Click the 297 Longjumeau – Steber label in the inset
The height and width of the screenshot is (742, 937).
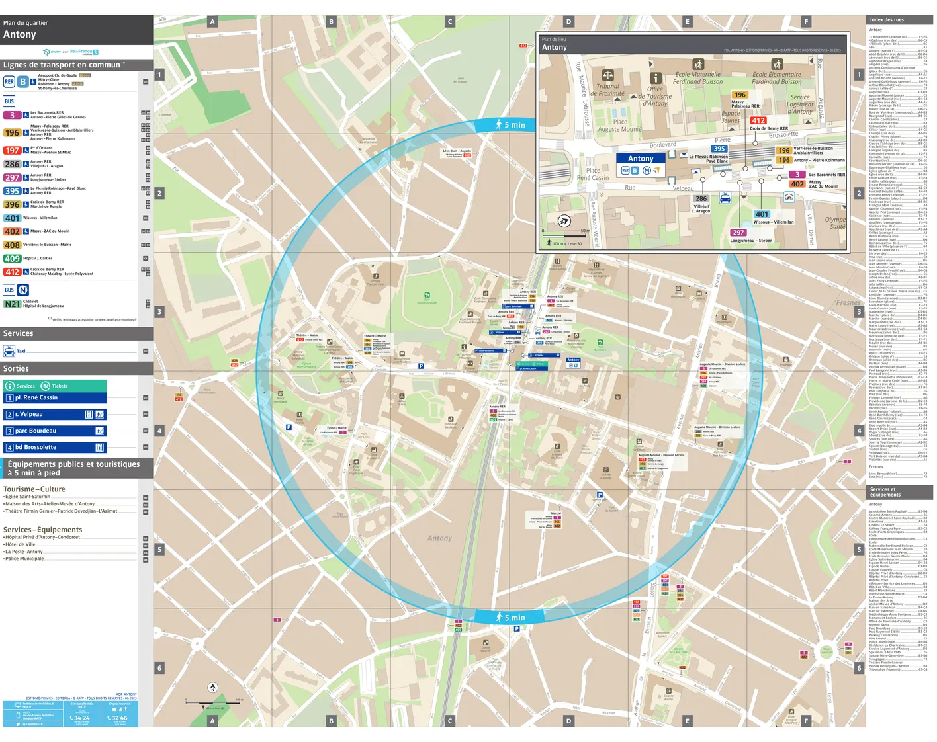(750, 237)
